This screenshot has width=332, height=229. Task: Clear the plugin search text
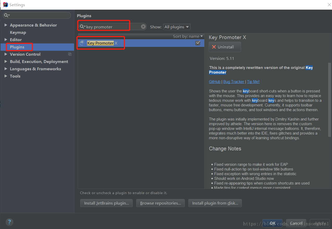143,27
